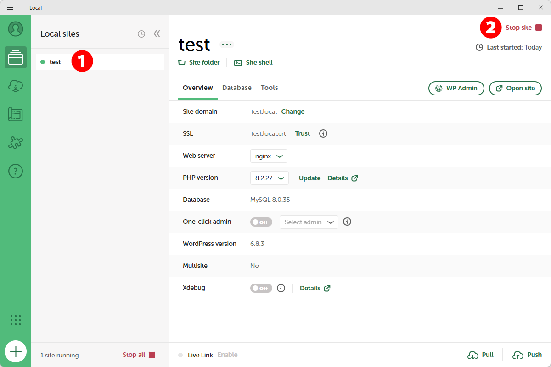Open the account profile icon in the sidebar

(x=16, y=29)
